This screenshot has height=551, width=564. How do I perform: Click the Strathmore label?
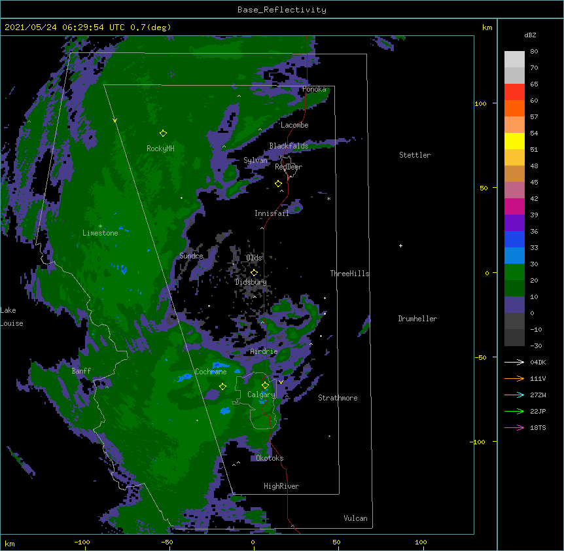pyautogui.click(x=338, y=398)
